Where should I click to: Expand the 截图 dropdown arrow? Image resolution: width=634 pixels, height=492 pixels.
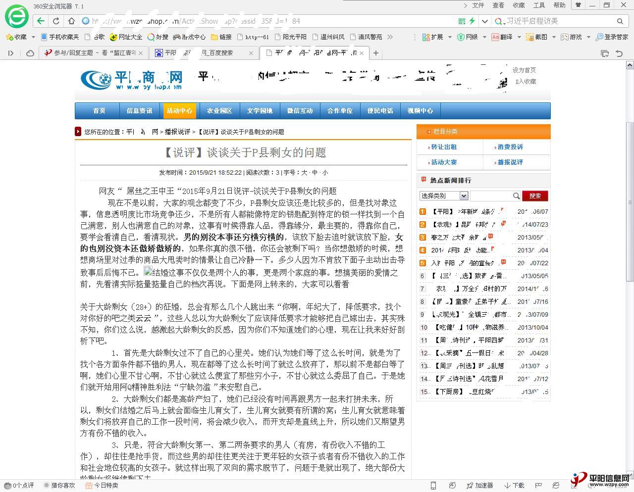(x=553, y=37)
